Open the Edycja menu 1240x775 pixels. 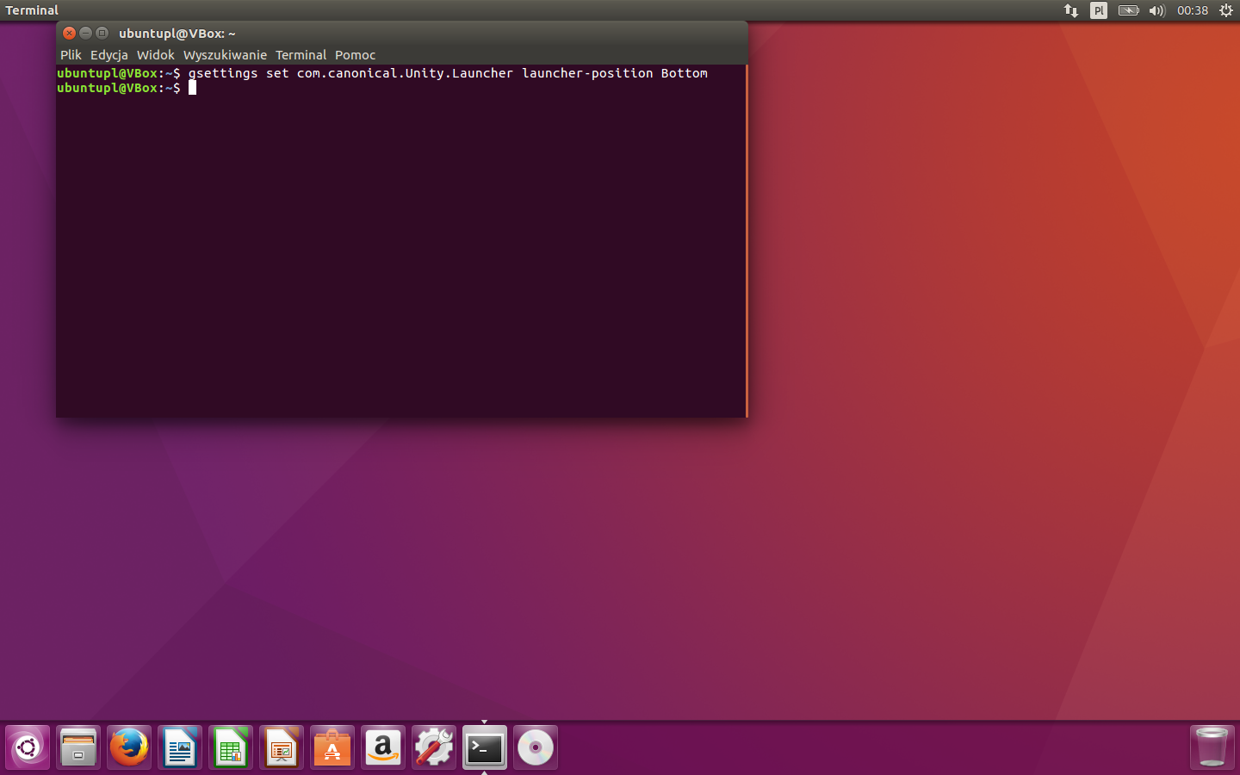click(109, 55)
